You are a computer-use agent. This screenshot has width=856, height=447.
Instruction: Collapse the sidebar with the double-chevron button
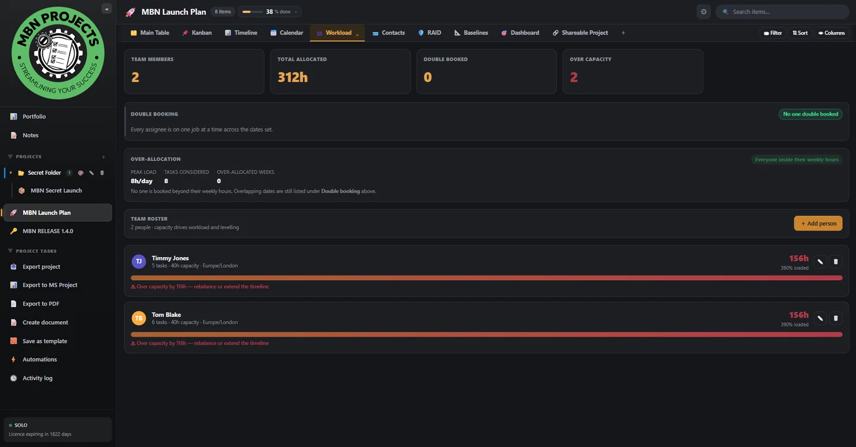coord(106,8)
